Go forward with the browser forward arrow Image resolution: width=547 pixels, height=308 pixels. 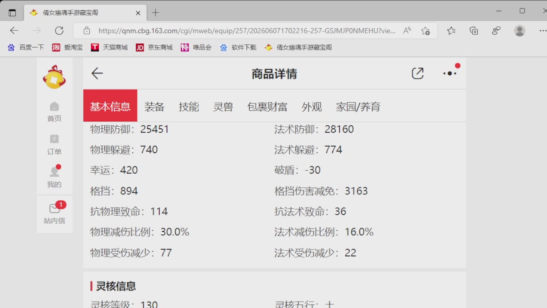37,30
